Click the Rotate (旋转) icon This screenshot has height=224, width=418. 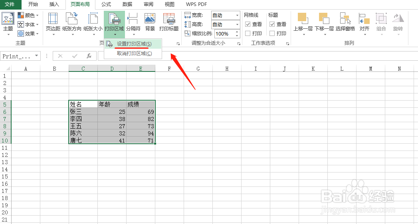[x=398, y=19]
